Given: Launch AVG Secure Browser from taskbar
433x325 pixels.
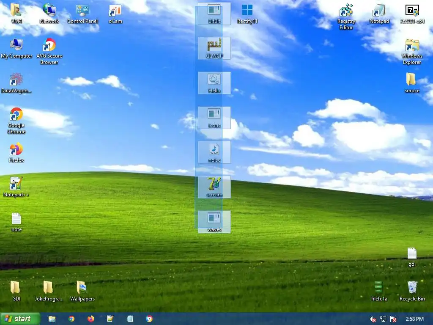Looking at the screenshot, I should click(149, 319).
